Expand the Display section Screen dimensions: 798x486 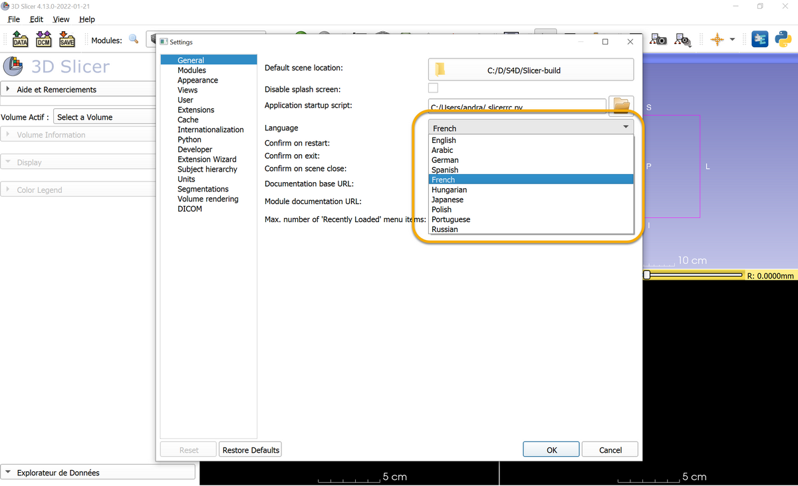point(78,162)
